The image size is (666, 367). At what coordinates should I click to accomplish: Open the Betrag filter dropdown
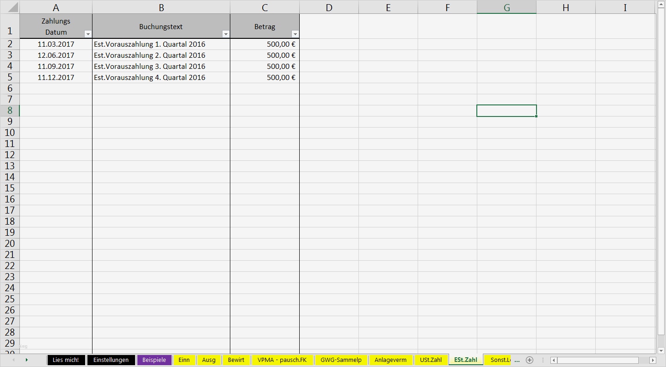click(295, 34)
